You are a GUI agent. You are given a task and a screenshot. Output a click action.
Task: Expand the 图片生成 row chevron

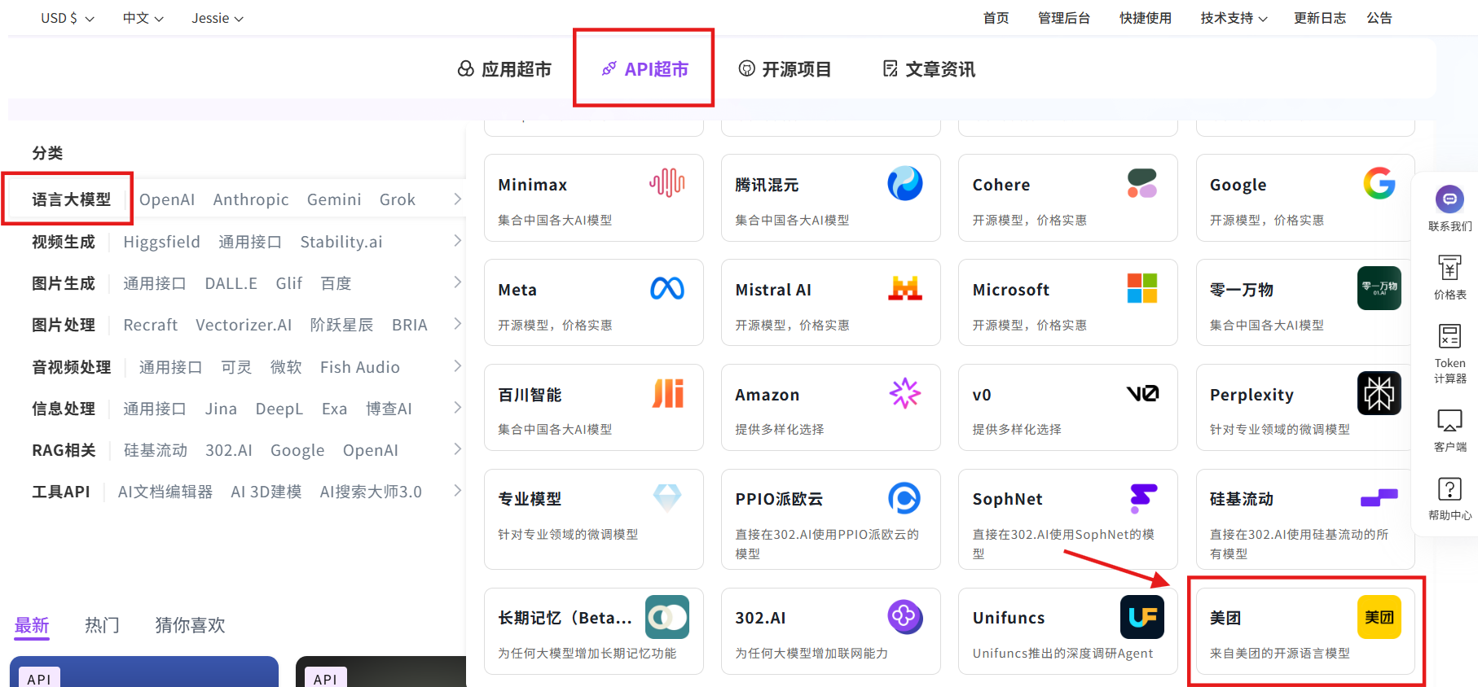(457, 282)
